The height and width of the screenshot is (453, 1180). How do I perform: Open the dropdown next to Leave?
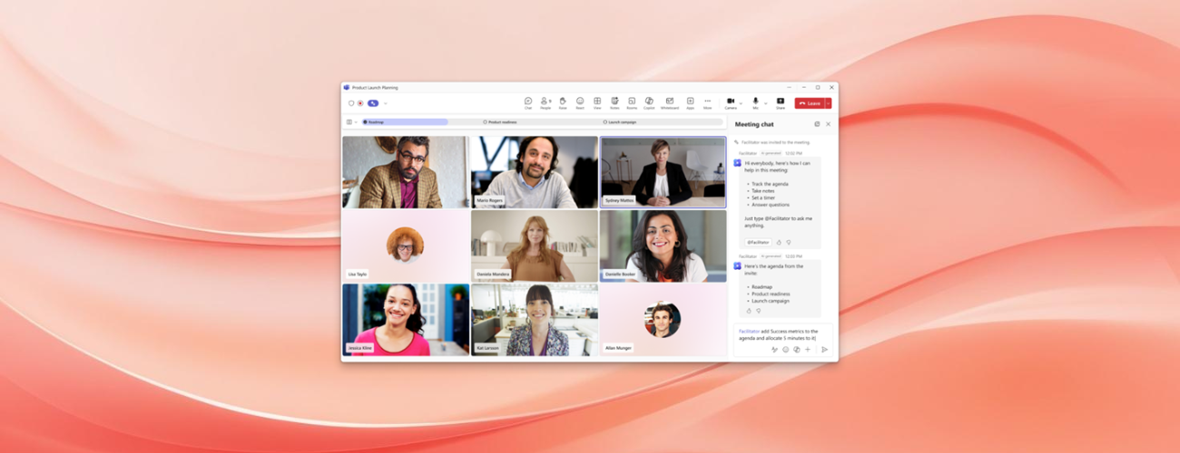(x=828, y=103)
